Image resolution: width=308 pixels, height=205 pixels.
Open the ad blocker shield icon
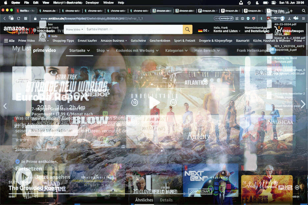point(248,18)
